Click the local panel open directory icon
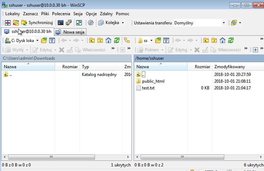Viewport: 264px width, 171px height. pyautogui.click(x=44, y=40)
